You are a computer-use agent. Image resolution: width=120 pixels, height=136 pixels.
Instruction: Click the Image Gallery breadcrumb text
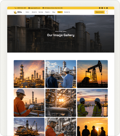[63, 31]
